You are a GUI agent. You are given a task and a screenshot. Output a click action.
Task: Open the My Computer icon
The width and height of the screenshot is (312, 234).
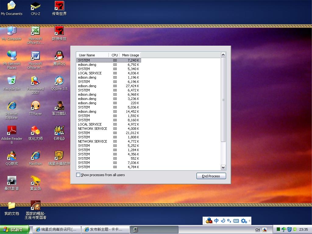pos(12,31)
